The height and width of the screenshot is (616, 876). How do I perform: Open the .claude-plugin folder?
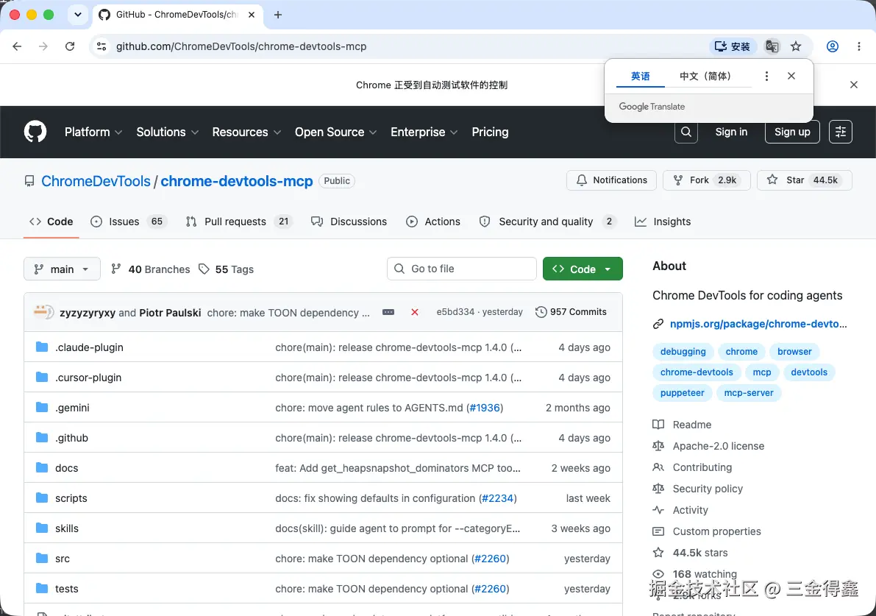[x=90, y=347]
